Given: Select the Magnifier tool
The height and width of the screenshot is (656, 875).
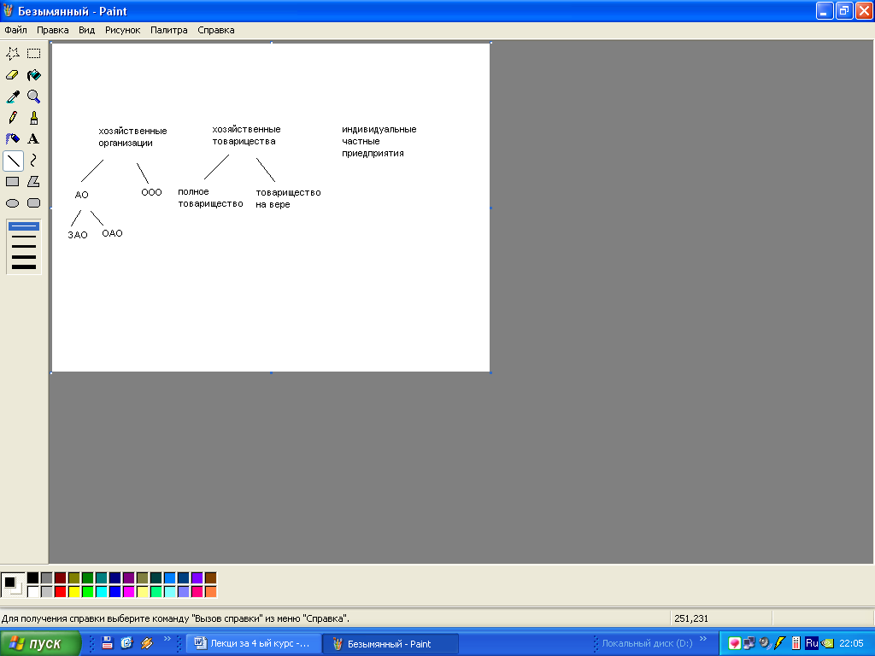Looking at the screenshot, I should pos(34,97).
